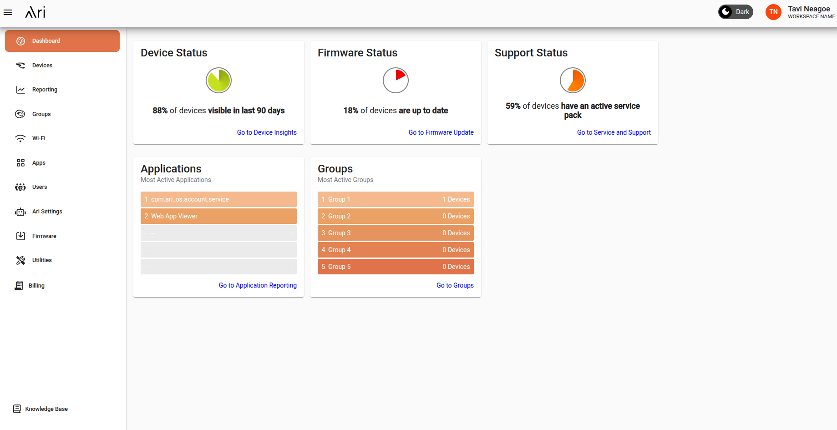The height and width of the screenshot is (430, 837).
Task: Open the Devices menu item
Action: [62, 66]
